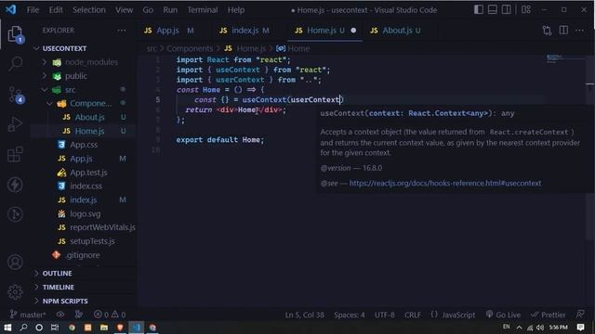The image size is (595, 334).
Task: Open the Help menu
Action: point(235,10)
